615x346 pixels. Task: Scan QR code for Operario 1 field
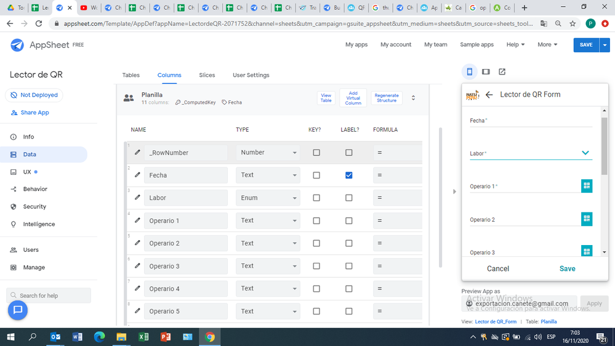click(586, 186)
